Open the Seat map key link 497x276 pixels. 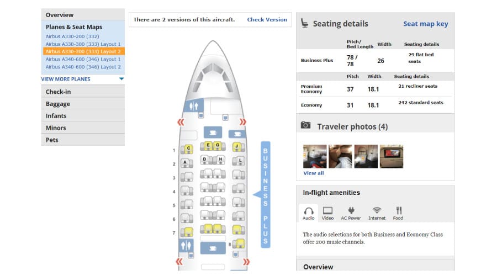coord(425,24)
